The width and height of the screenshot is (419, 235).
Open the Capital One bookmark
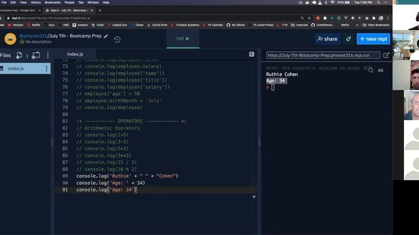[118, 25]
